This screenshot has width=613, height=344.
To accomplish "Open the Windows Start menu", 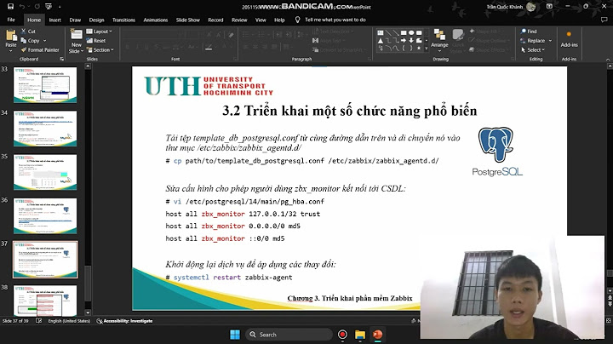I will (235, 335).
